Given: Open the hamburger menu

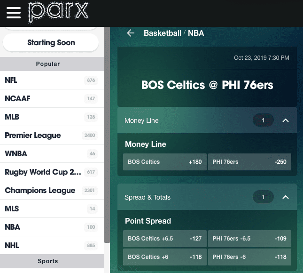Looking at the screenshot, I should pos(14,13).
